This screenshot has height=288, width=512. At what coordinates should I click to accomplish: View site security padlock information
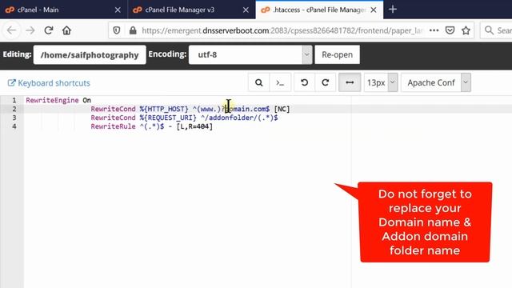pyautogui.click(x=133, y=30)
